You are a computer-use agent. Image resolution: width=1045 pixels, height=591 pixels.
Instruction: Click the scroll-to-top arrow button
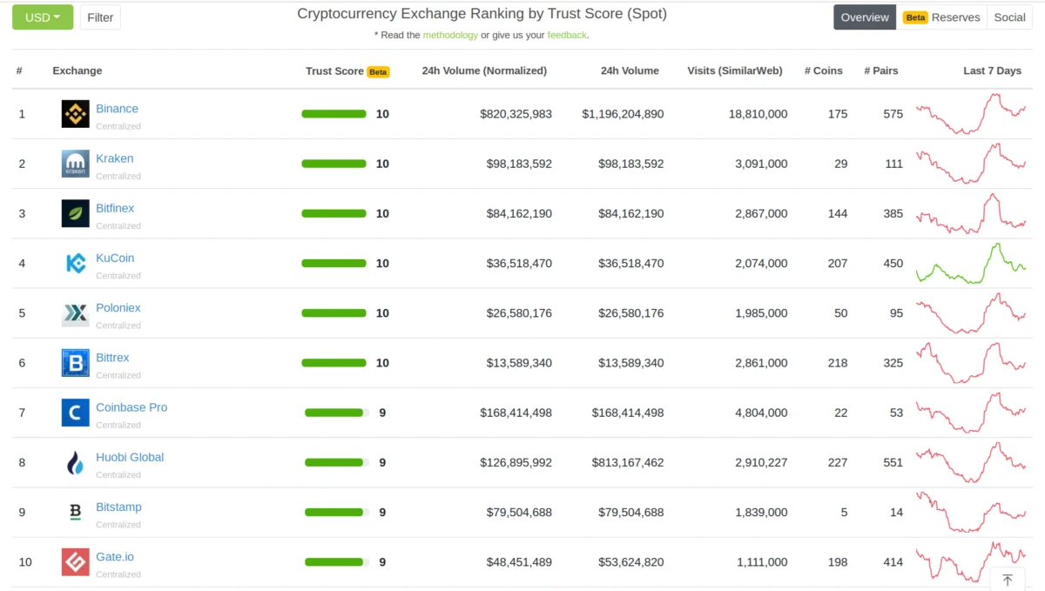[1008, 580]
